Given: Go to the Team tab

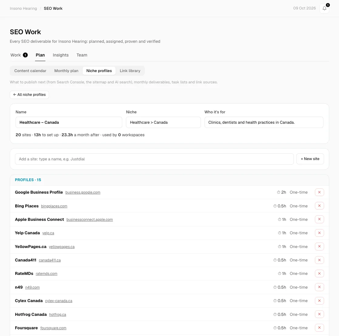Looking at the screenshot, I should point(82,55).
